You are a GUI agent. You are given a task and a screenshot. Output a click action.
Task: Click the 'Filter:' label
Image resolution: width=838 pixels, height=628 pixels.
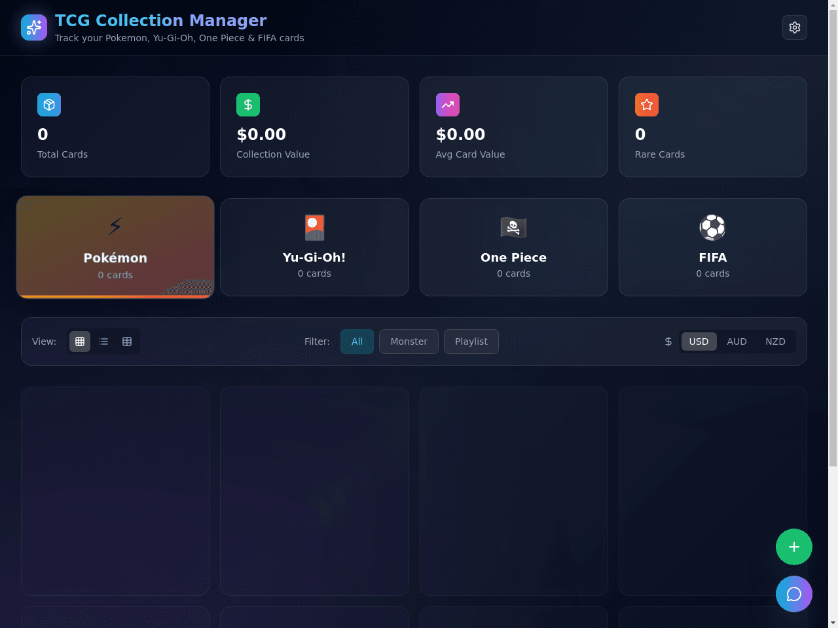point(317,341)
